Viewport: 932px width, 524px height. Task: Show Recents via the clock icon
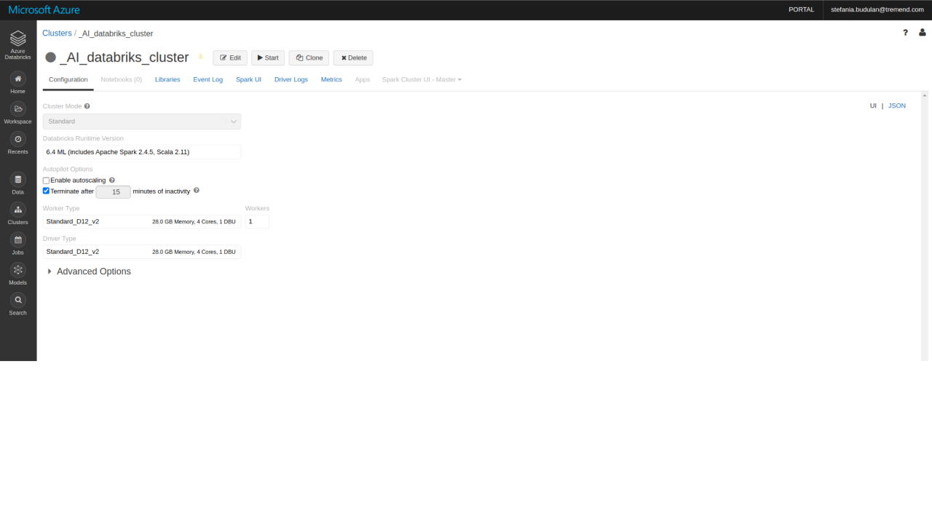(x=18, y=138)
